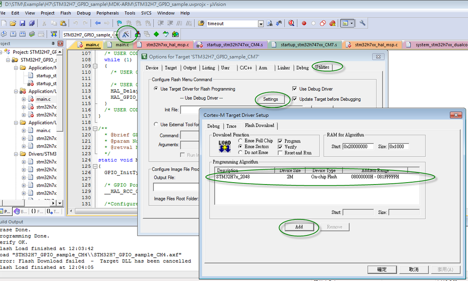This screenshot has width=468, height=281.
Task: Indent the selected lines using the toolbar icon
Action: coord(160,23)
